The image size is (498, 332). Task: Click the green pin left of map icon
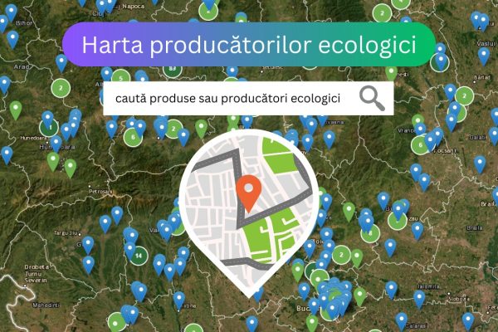pos(200,128)
